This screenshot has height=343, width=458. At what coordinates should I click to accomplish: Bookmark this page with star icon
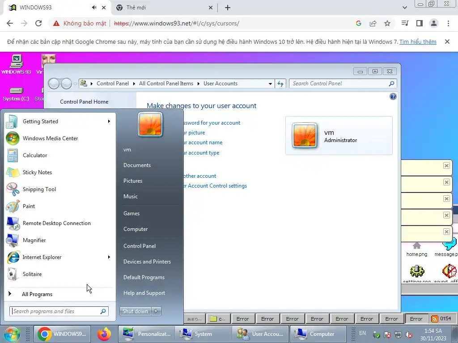pyautogui.click(x=387, y=23)
